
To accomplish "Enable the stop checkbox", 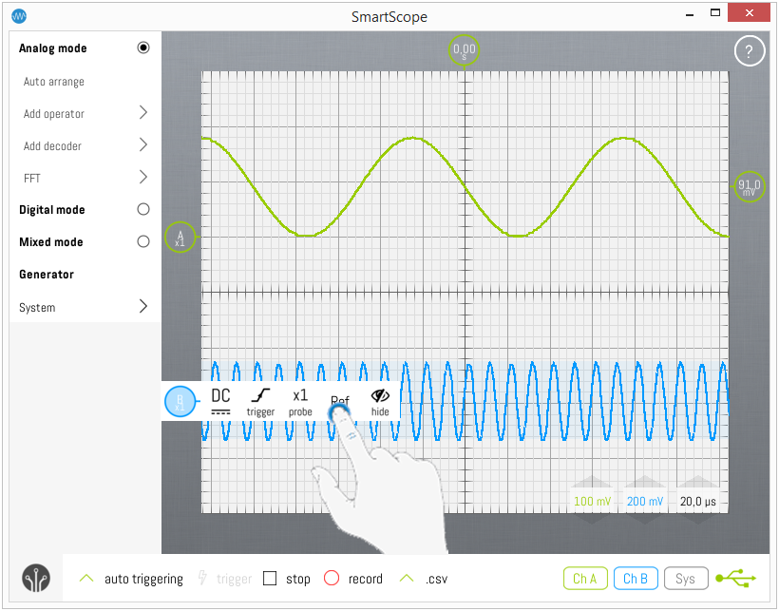I will [x=270, y=579].
